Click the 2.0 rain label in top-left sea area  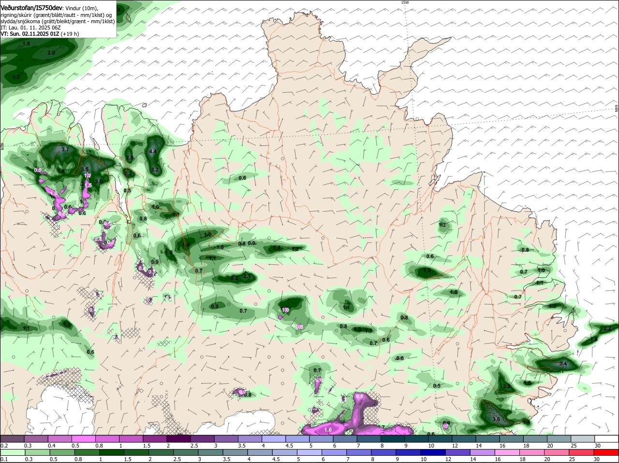(x=52, y=53)
